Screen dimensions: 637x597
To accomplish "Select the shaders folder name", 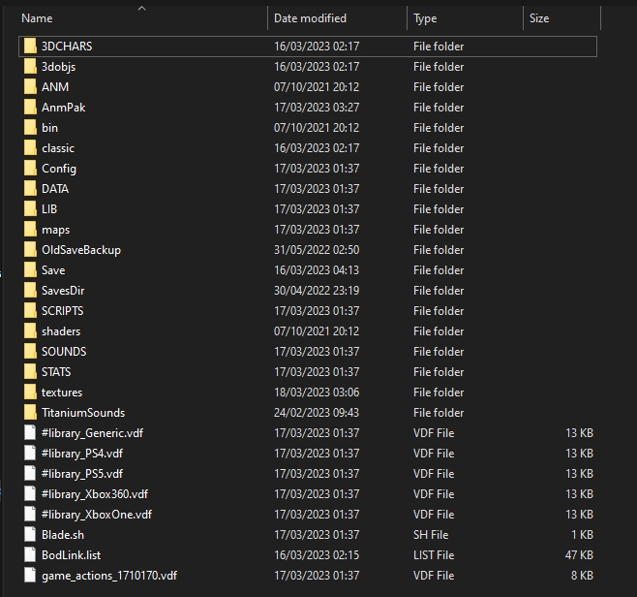I will (61, 331).
